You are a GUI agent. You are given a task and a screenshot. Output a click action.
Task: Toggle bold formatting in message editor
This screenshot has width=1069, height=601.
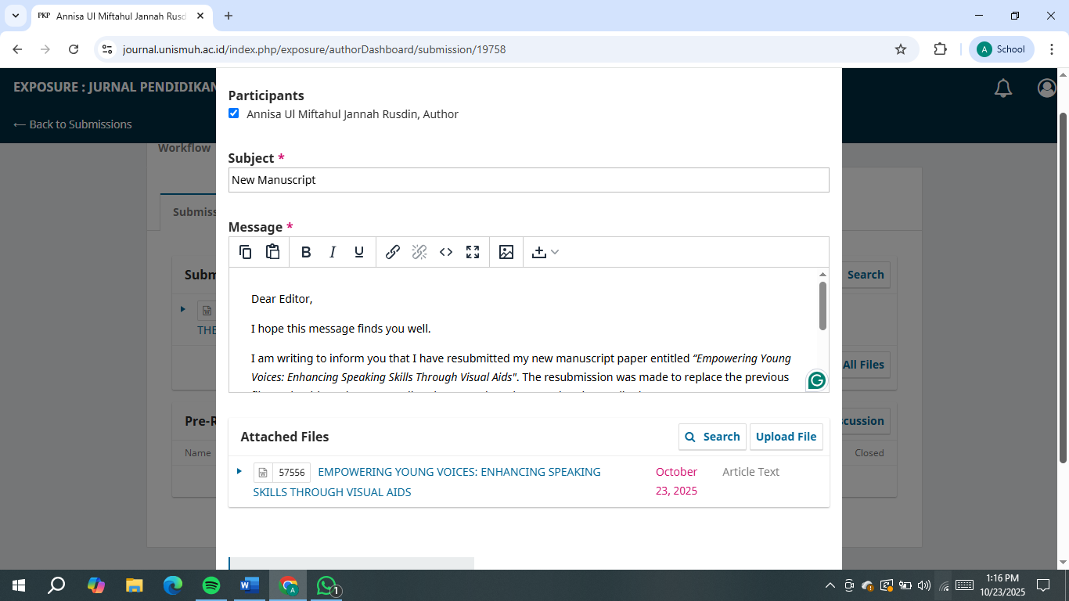point(306,252)
